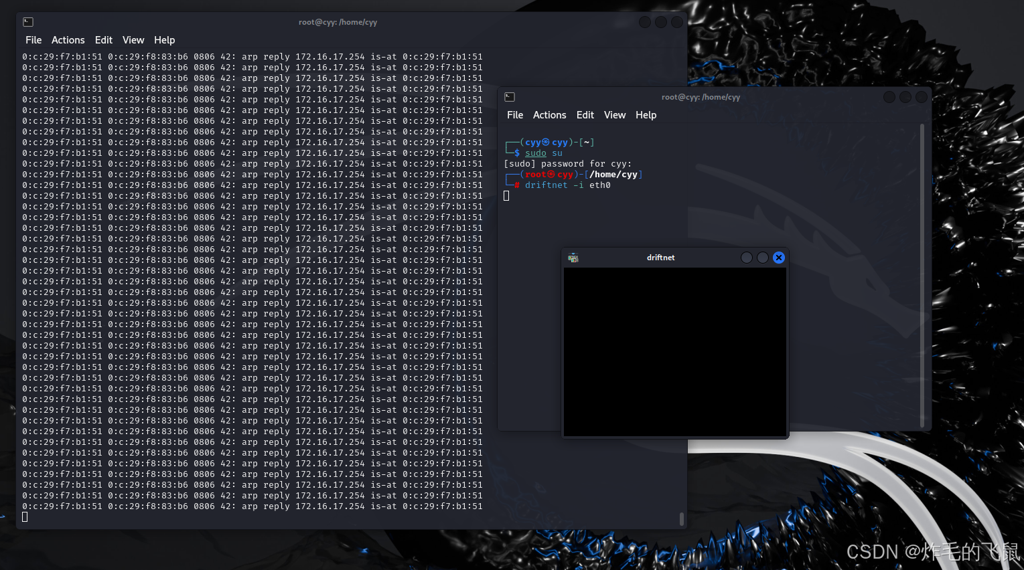Screen dimensions: 1024x570
Task: Click the right terminal's title bar icon
Action: (510, 97)
